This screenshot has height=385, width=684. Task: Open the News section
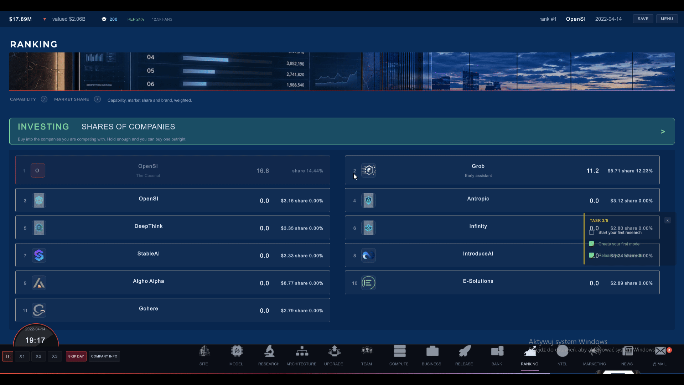point(627,355)
